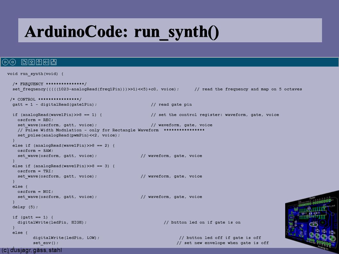The image size is (339, 254).
Task: Click the "/* CONTROL" comment header
Action: coord(45,99)
